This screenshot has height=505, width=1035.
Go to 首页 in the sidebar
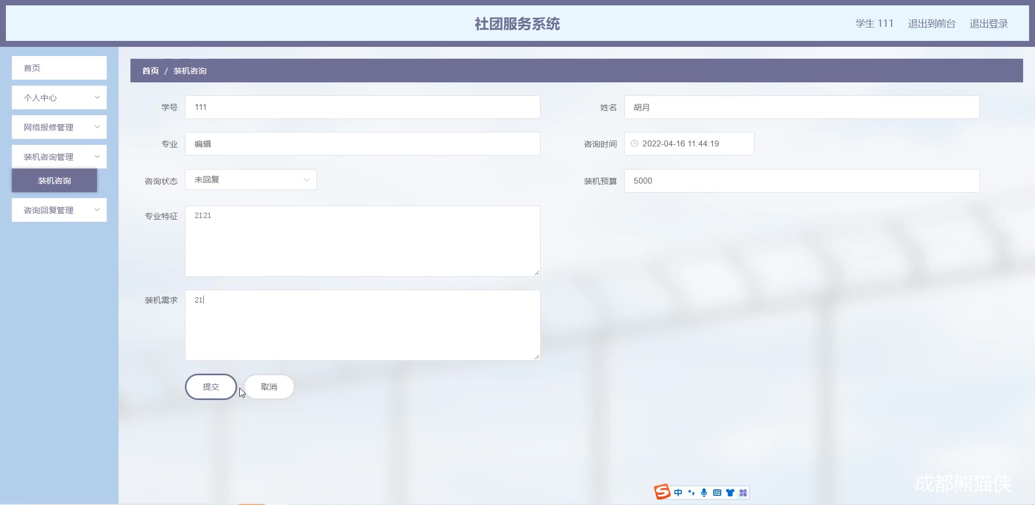(59, 68)
